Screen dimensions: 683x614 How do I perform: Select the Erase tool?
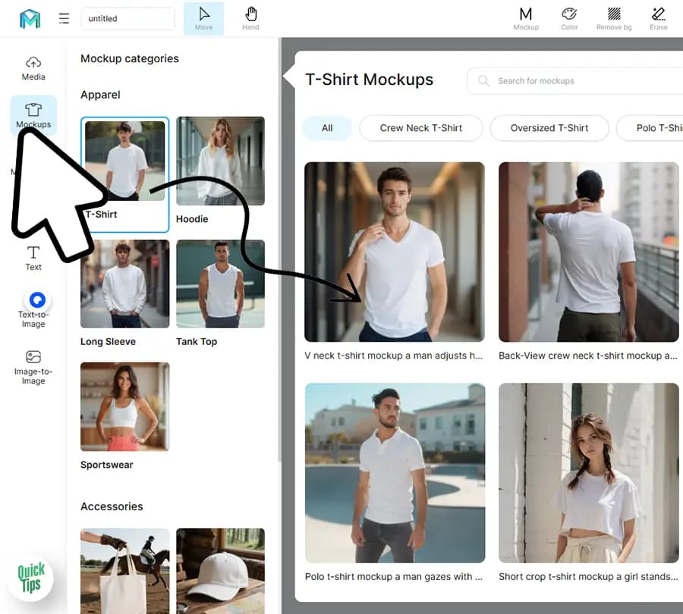coord(658,18)
